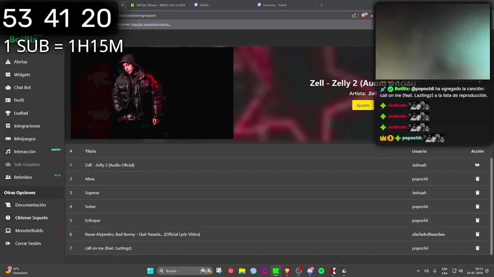Delete the Rauw Alejandro, Bad Bunny song
The width and height of the screenshot is (494, 277).
pyautogui.click(x=477, y=234)
